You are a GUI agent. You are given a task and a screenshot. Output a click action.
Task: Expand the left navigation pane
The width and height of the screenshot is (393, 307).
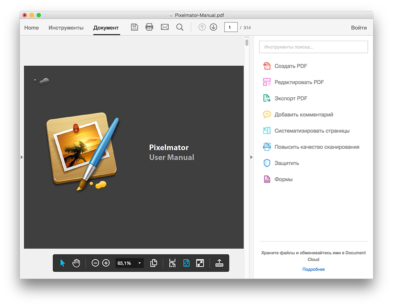(22, 157)
